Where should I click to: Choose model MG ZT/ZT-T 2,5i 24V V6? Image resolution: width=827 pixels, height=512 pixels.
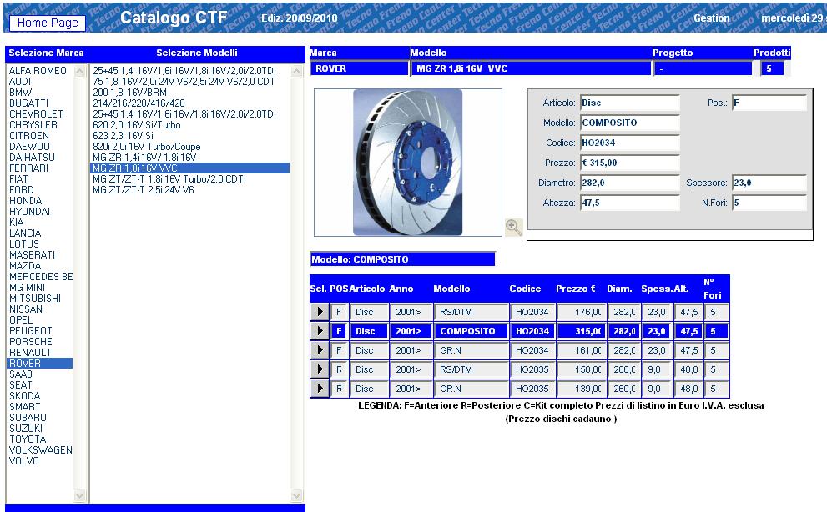[x=144, y=190]
